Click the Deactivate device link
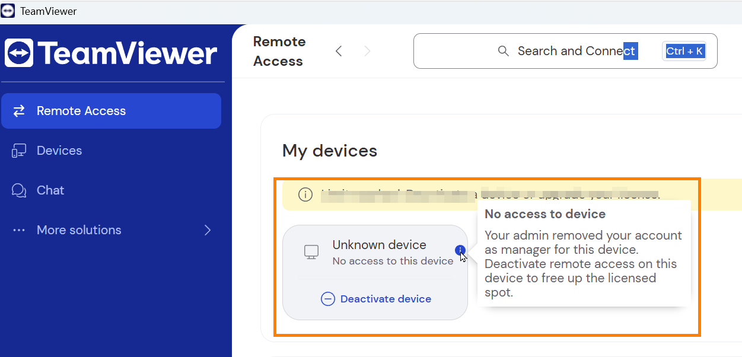Image resolution: width=742 pixels, height=357 pixels. point(386,299)
